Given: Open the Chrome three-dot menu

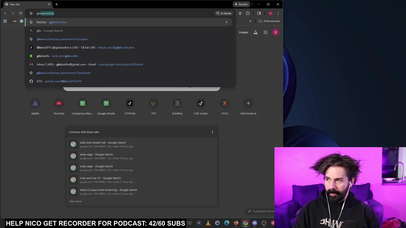Looking at the screenshot, I should tap(278, 13).
